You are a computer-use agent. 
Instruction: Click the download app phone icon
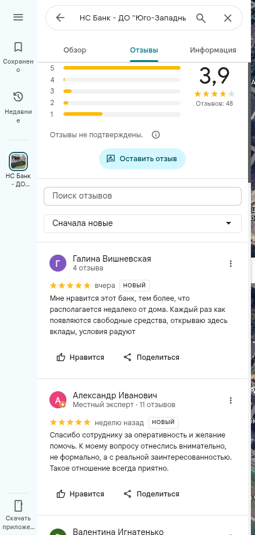coord(18,506)
